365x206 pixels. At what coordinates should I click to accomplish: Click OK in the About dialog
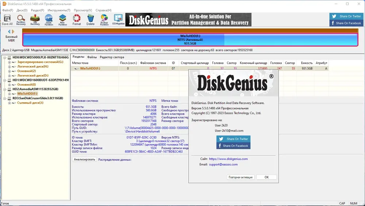click(266, 177)
